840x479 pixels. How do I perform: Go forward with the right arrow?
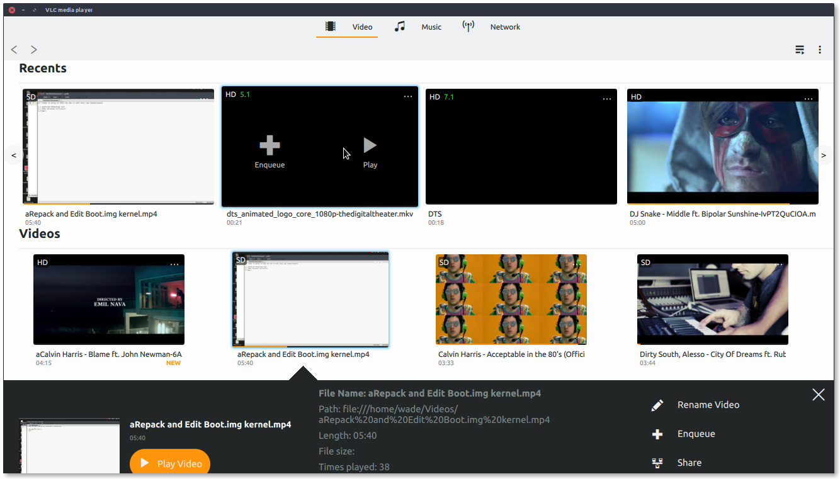(34, 49)
